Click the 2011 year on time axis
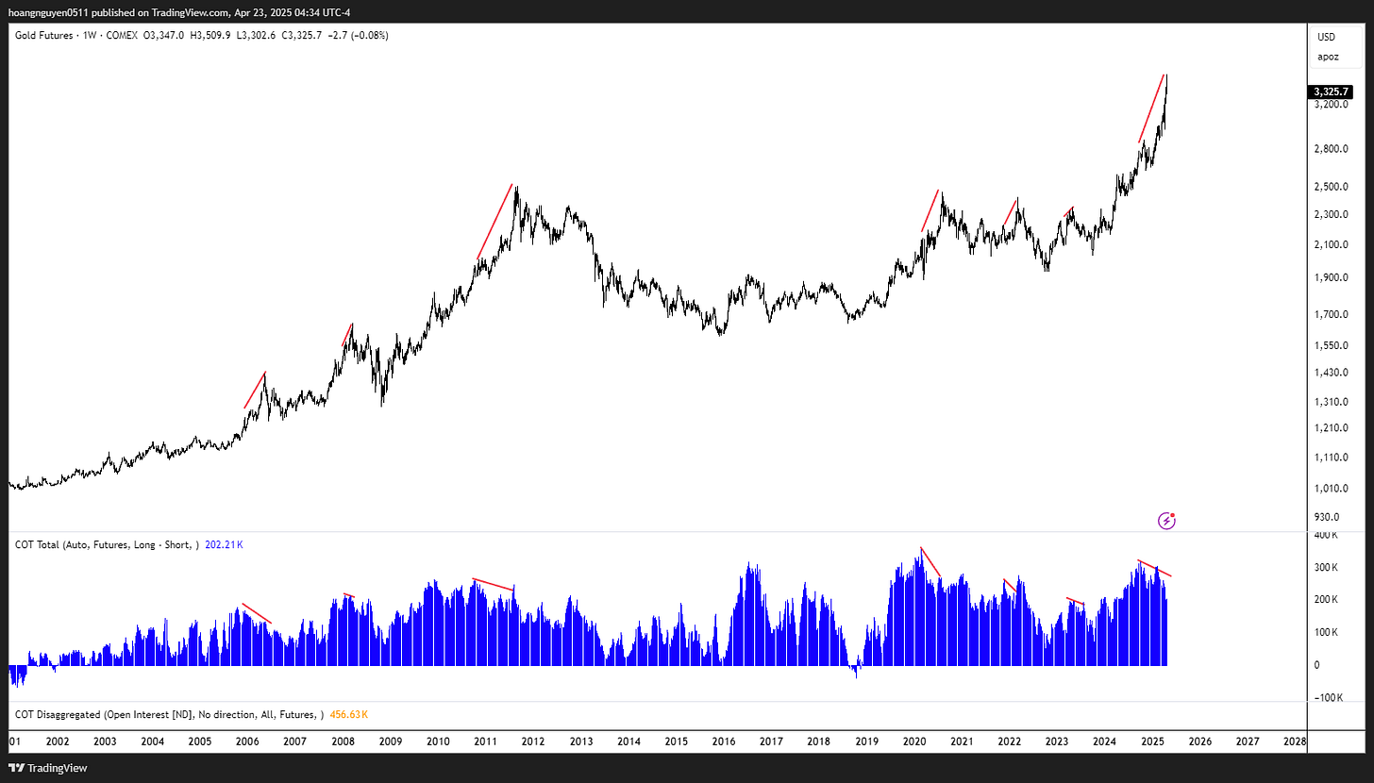 (485, 742)
